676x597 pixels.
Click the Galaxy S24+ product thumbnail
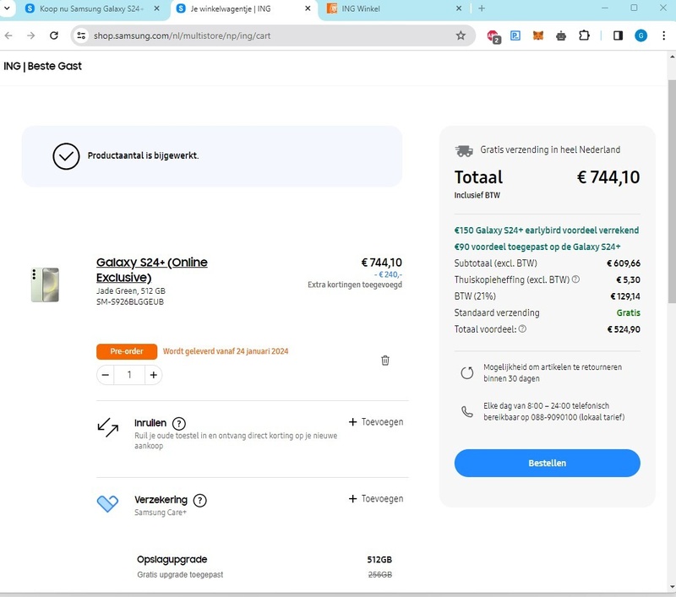tap(45, 285)
